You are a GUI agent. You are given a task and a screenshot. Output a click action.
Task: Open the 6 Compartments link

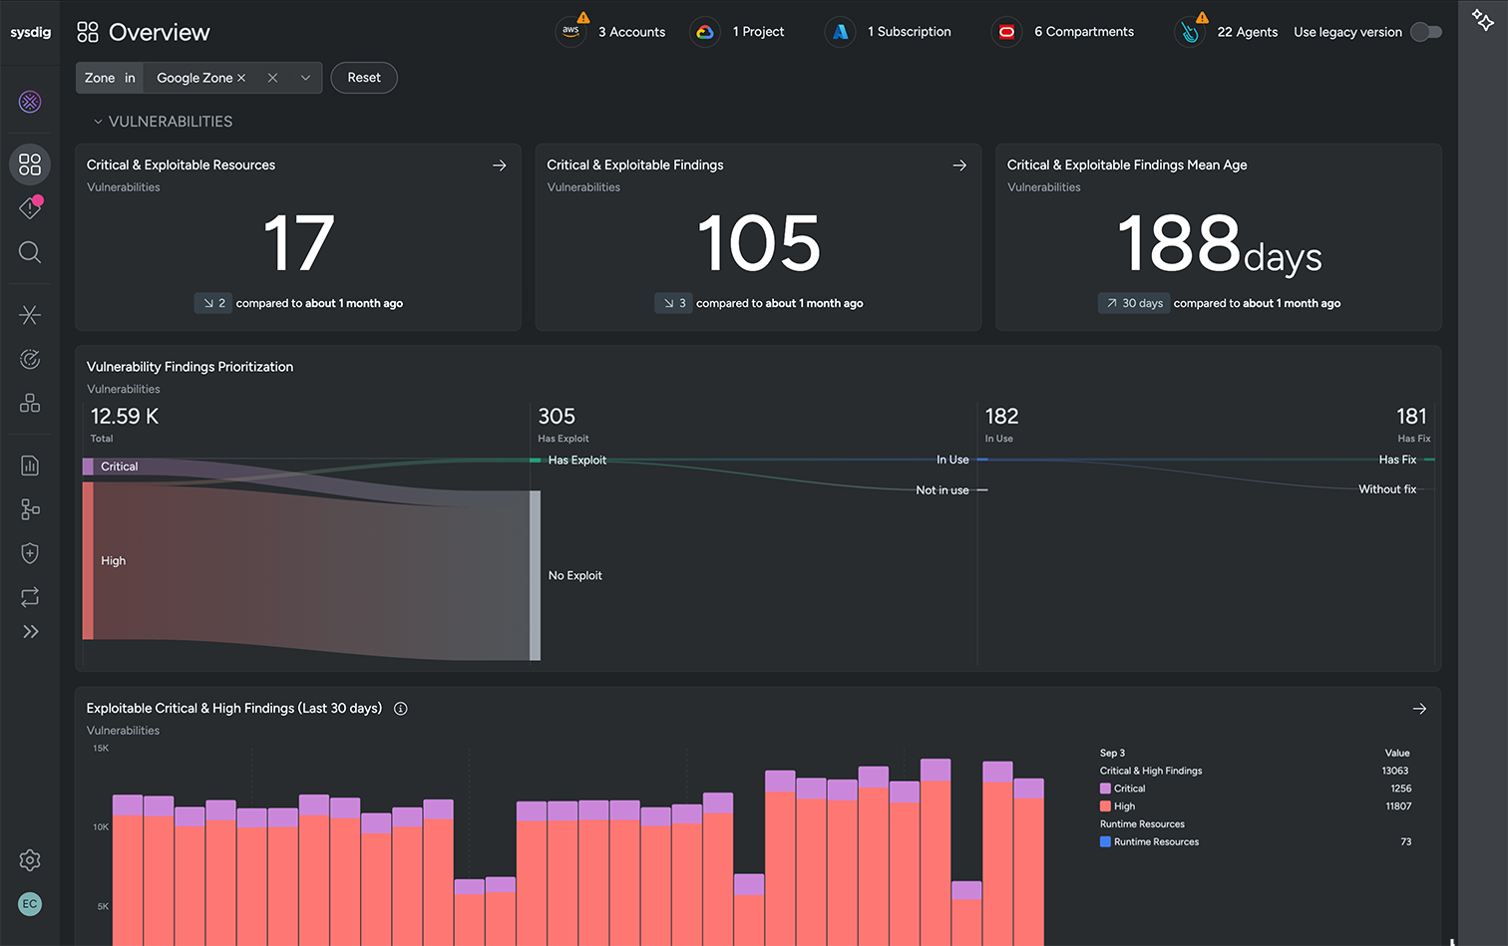tap(1084, 32)
